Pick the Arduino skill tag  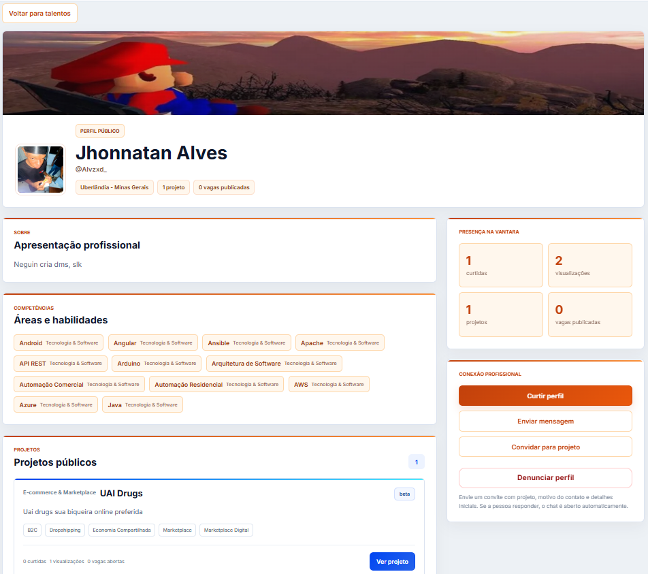(x=157, y=364)
